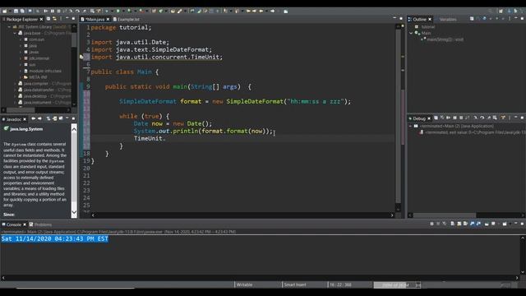Click the Console vertical scrollbar down arrow
The image size is (526, 296).
click(523, 272)
